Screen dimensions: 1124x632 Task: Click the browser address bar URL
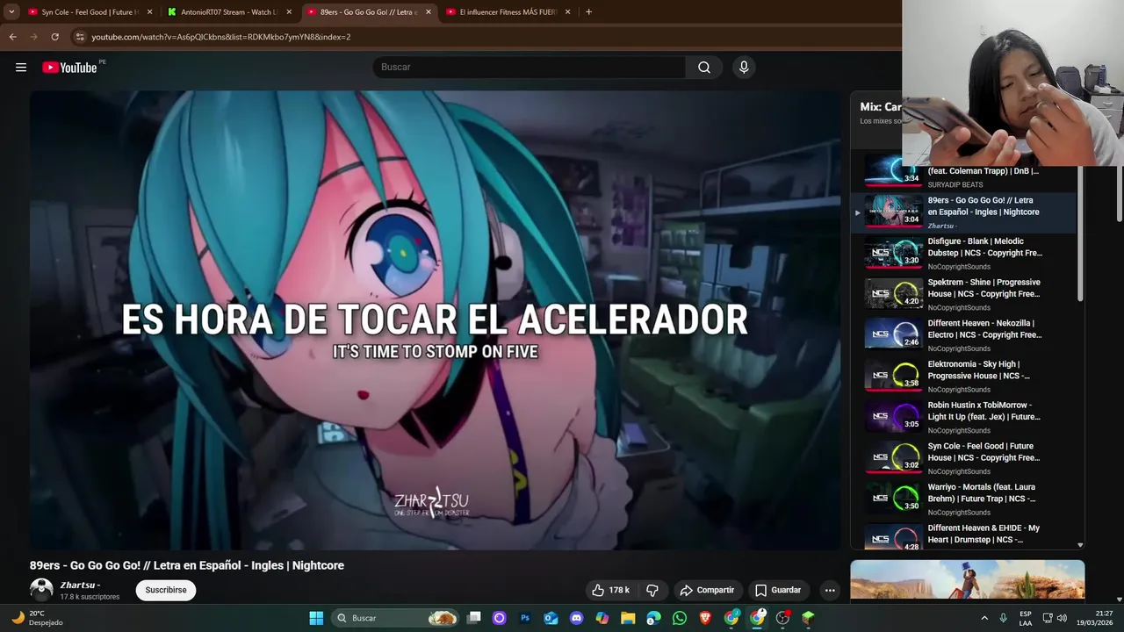221,37
